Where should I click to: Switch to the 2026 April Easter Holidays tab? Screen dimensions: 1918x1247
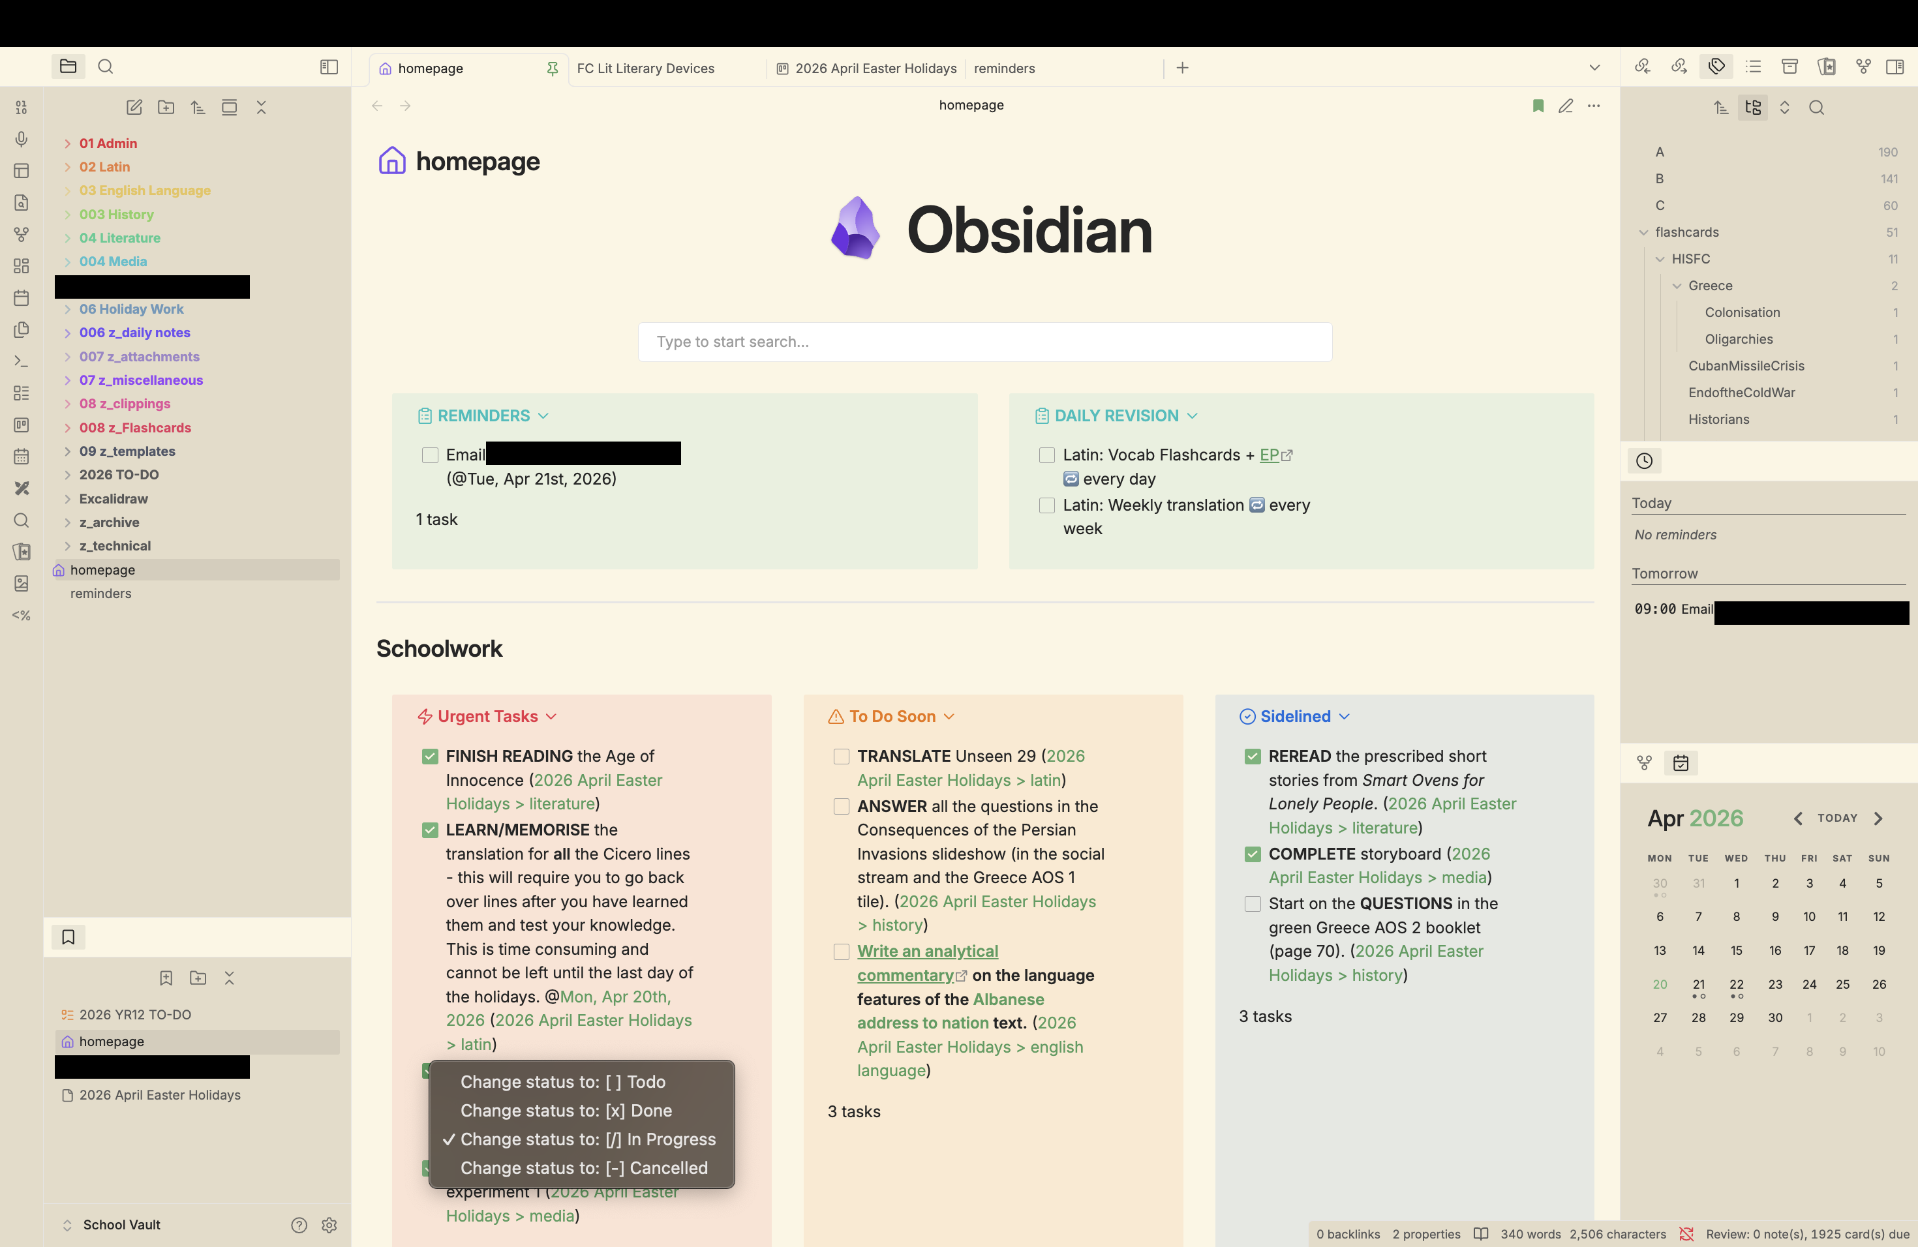click(867, 68)
